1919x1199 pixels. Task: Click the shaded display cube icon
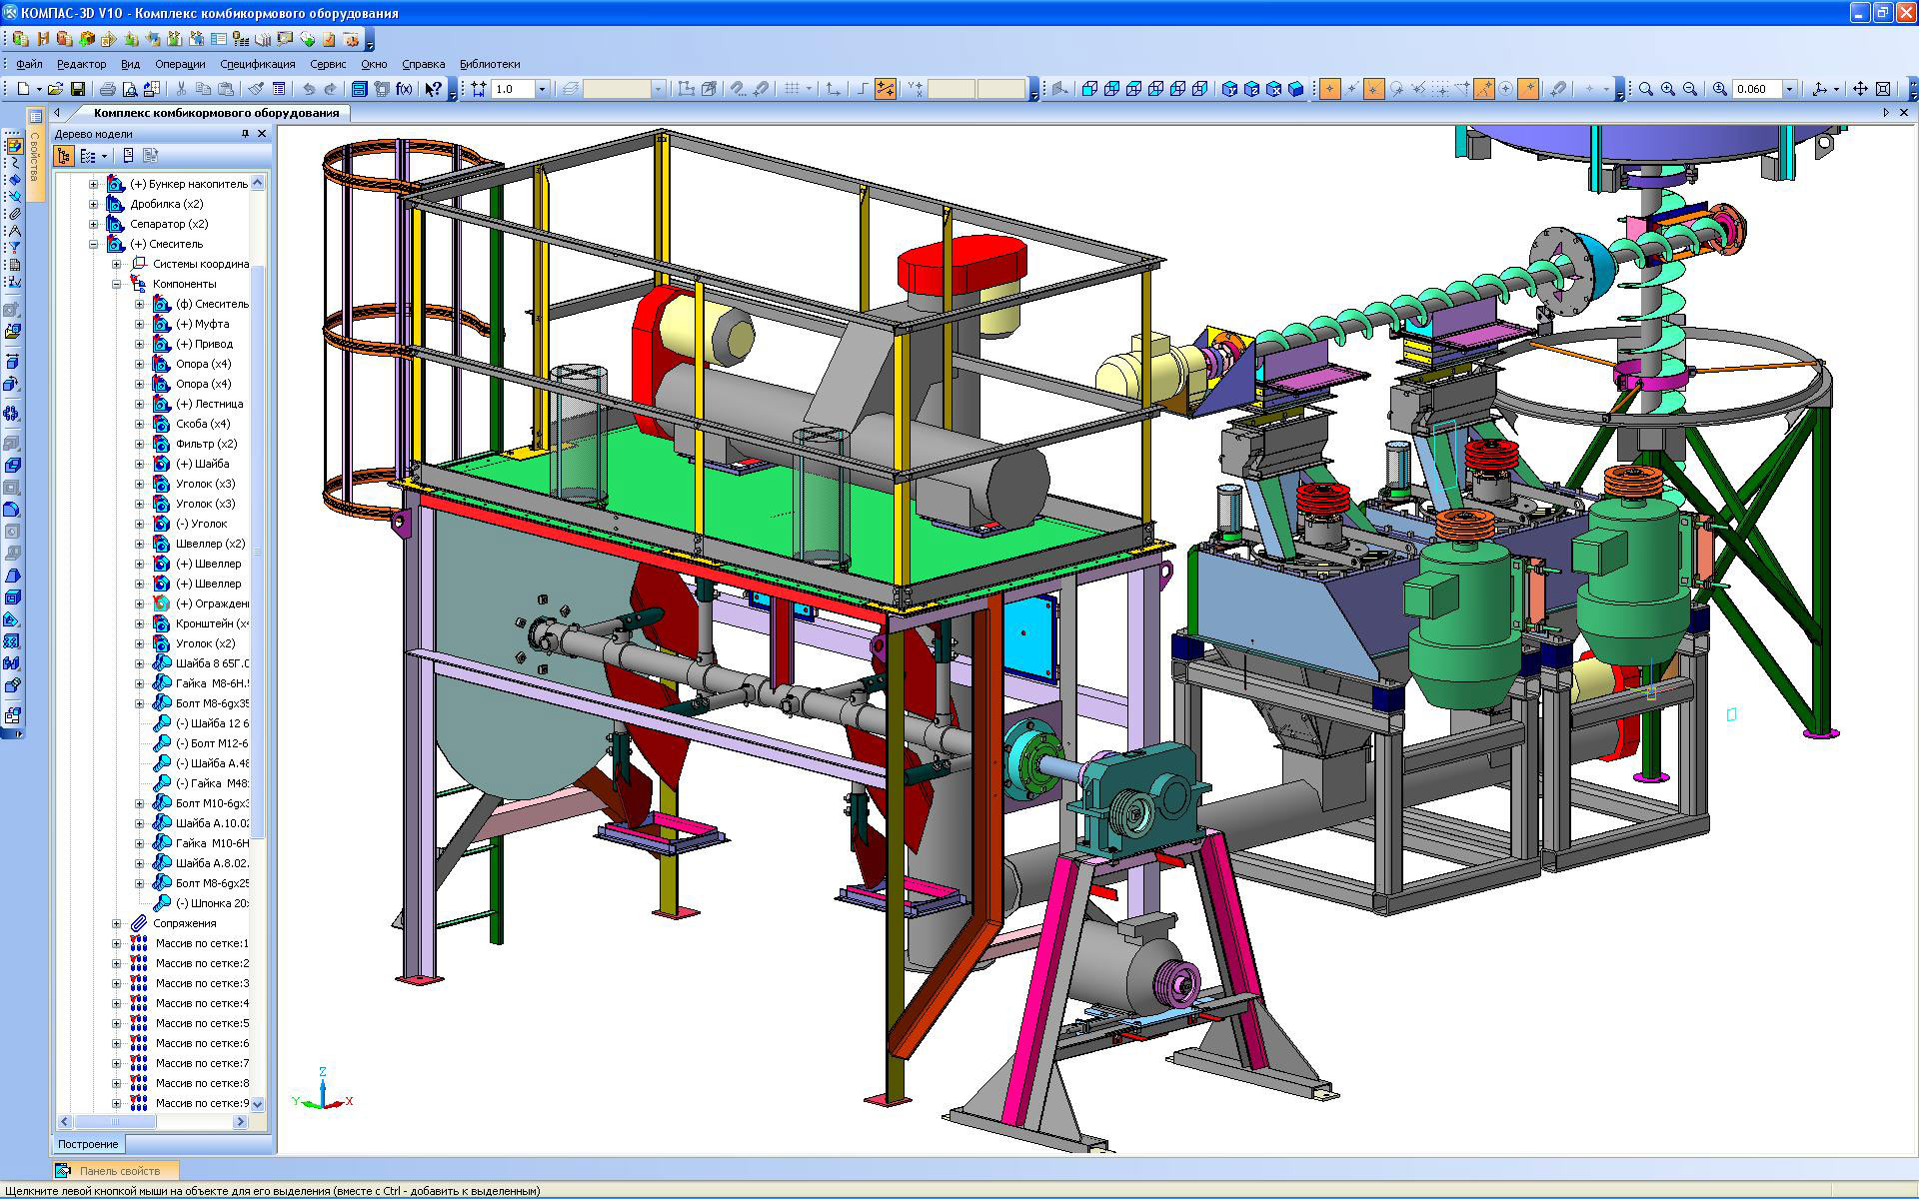1296,89
